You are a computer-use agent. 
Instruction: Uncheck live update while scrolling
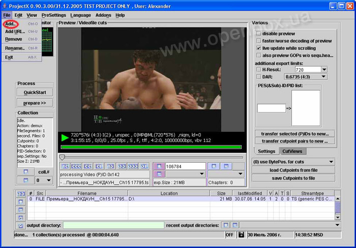coord(258,48)
